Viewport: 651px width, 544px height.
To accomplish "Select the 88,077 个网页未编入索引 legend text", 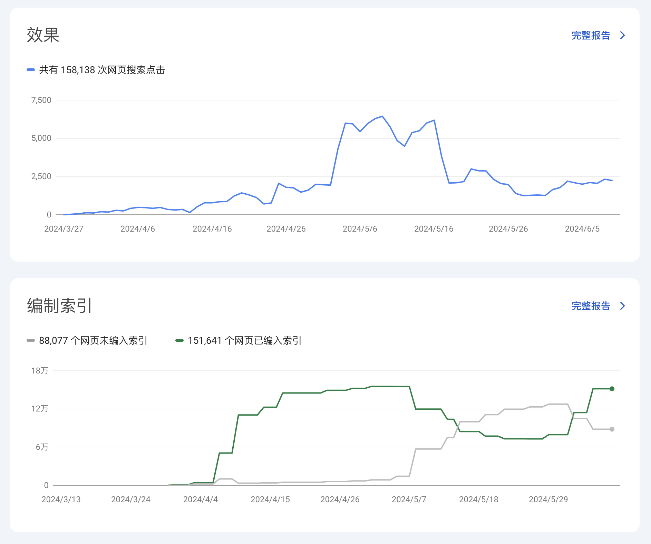I will tap(93, 340).
